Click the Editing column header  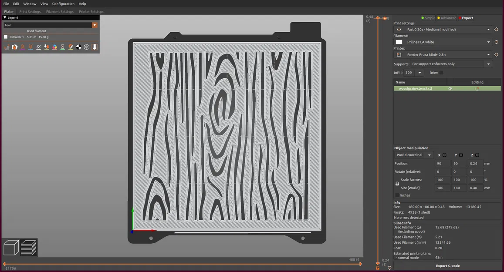(477, 82)
